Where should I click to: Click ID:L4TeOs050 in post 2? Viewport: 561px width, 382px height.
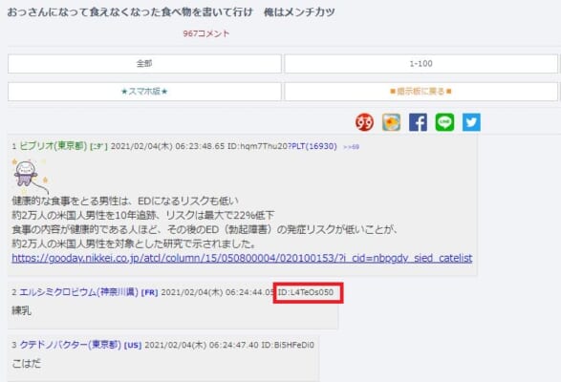tap(306, 292)
